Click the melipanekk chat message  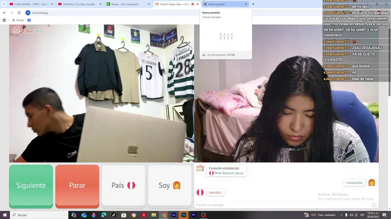tap(354, 183)
